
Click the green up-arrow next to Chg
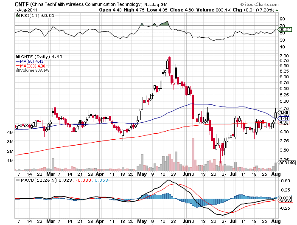coord(277,10)
